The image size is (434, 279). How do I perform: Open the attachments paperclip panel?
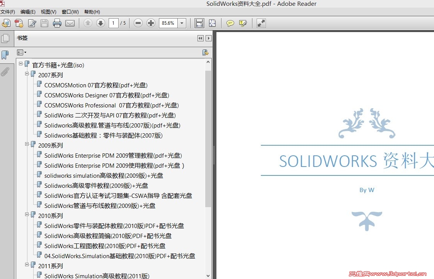[x=5, y=71]
